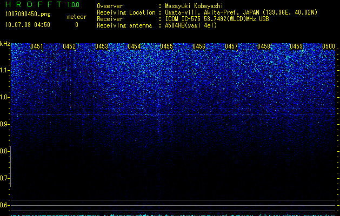
Task: Select the filename 1007090450.png
Action: tap(28, 14)
